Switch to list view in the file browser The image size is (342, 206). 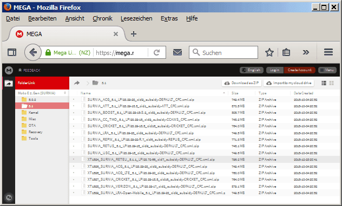click(x=324, y=83)
